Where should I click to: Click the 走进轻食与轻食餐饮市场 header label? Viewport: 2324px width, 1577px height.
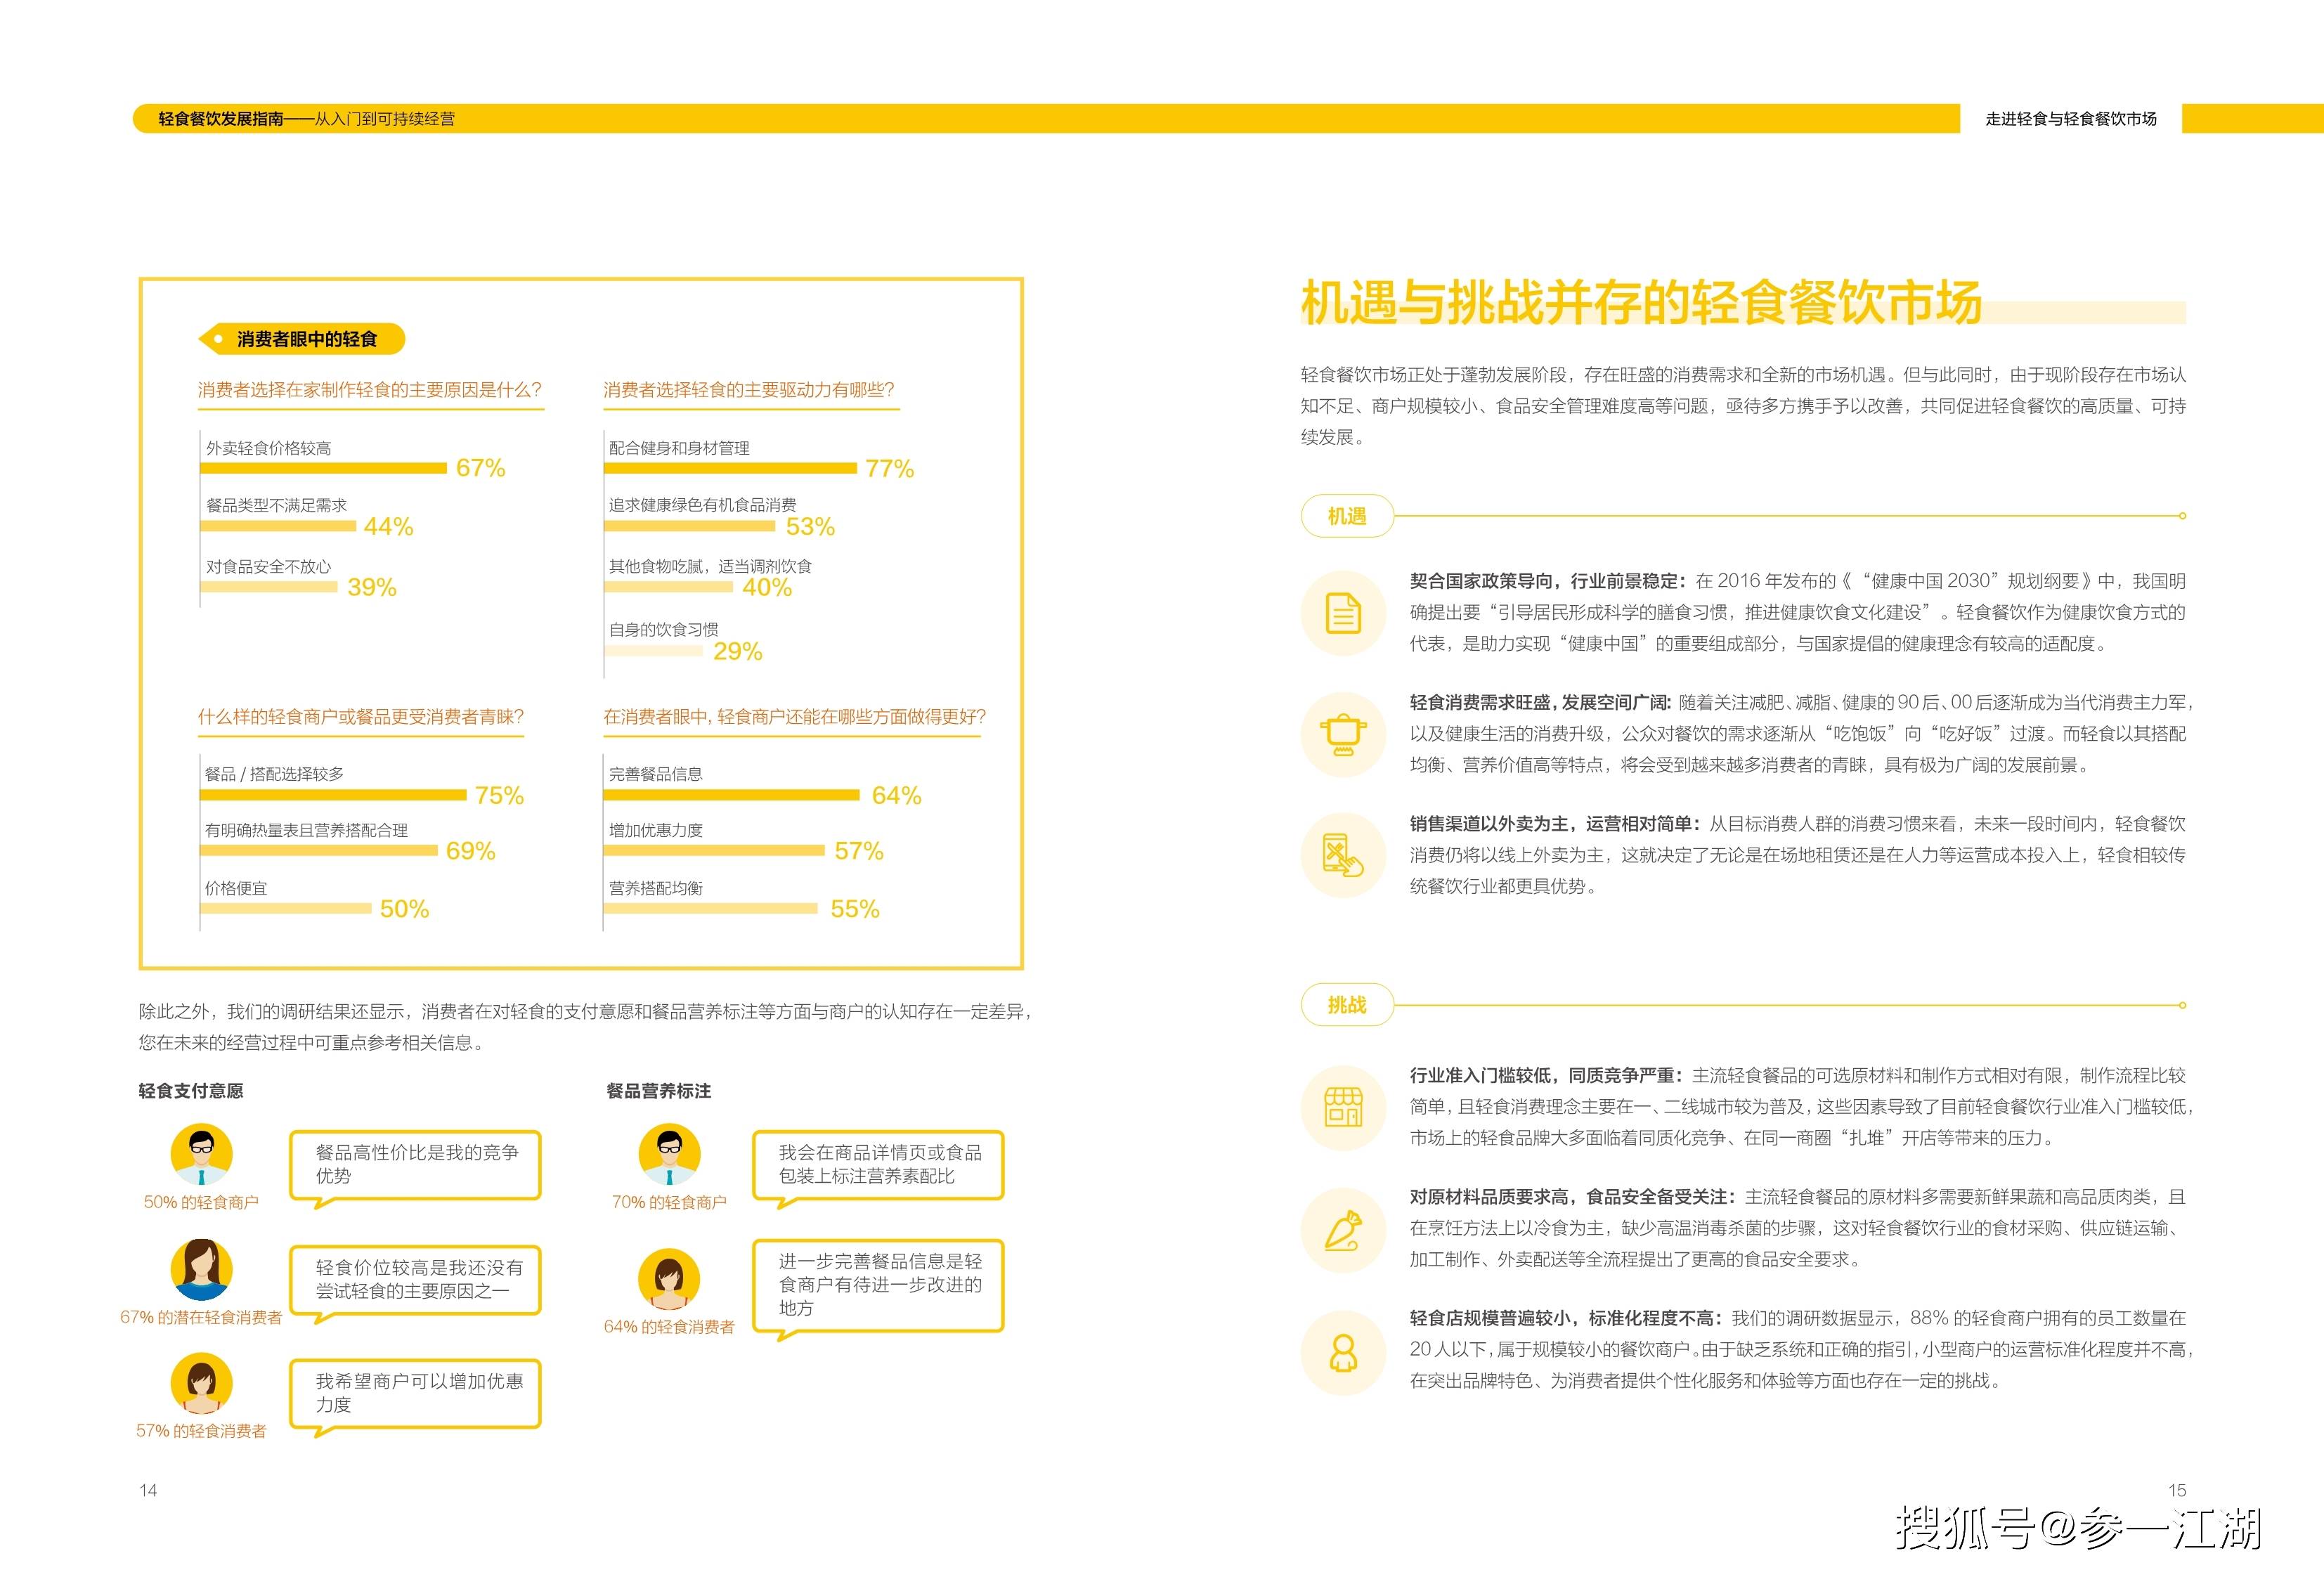coord(2070,119)
